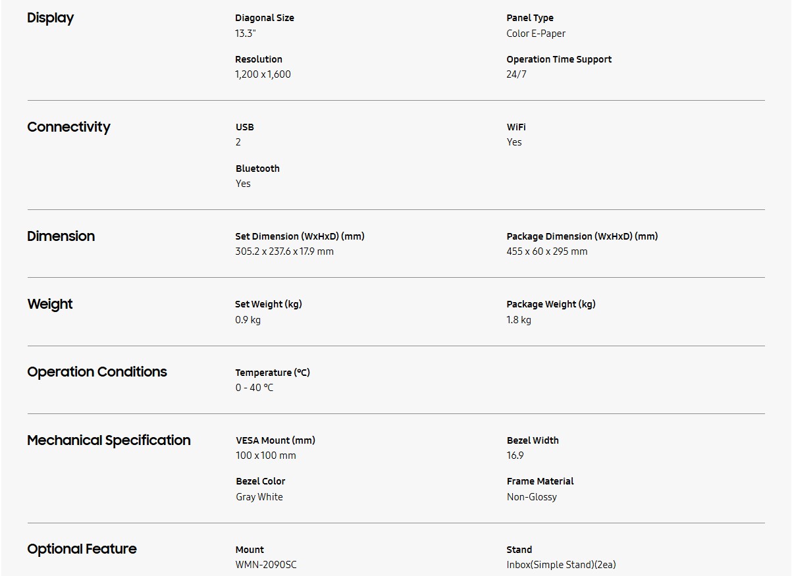The image size is (792, 576).
Task: Select the Display section heading
Action: click(x=50, y=18)
